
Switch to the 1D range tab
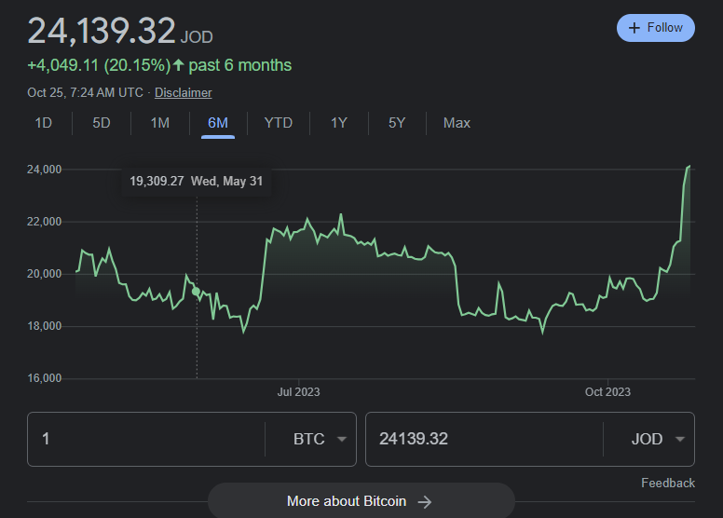click(44, 123)
